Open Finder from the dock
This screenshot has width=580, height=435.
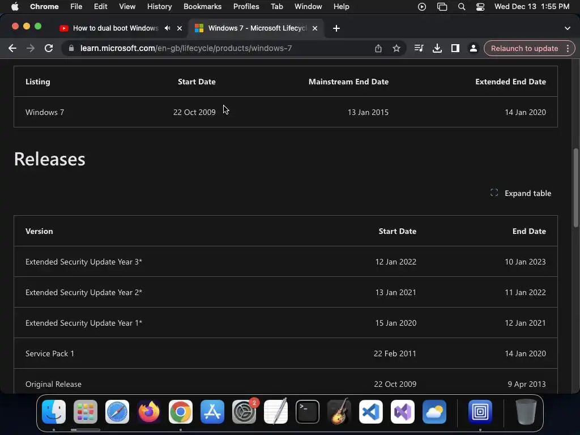54,411
